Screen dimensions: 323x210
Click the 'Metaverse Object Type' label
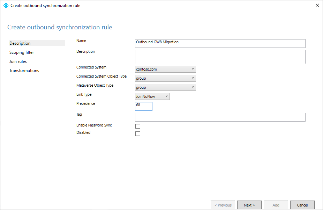[95, 85]
